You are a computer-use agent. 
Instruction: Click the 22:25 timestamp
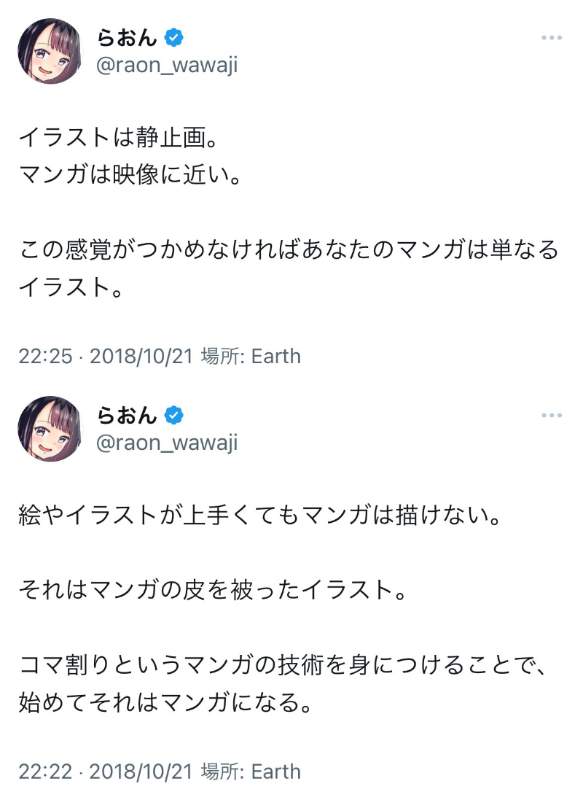[x=45, y=356]
